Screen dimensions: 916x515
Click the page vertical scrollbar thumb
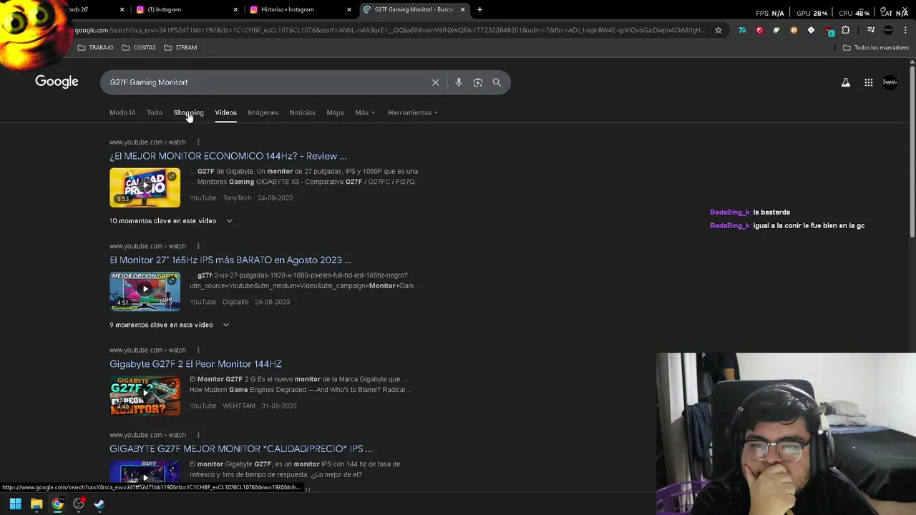912,150
